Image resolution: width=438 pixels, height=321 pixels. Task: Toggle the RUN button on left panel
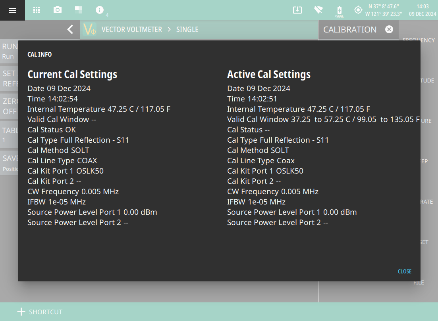pyautogui.click(x=9, y=51)
